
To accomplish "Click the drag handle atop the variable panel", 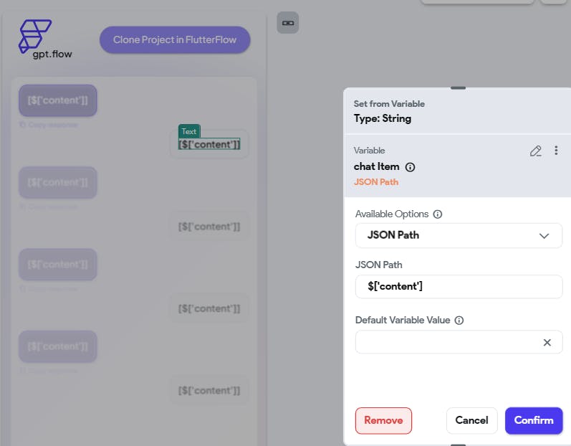I will (x=459, y=88).
